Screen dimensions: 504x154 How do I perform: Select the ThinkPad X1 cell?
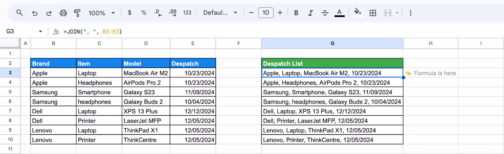146,130
